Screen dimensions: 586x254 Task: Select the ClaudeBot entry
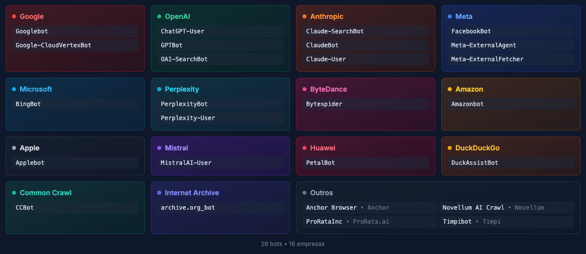(x=365, y=45)
